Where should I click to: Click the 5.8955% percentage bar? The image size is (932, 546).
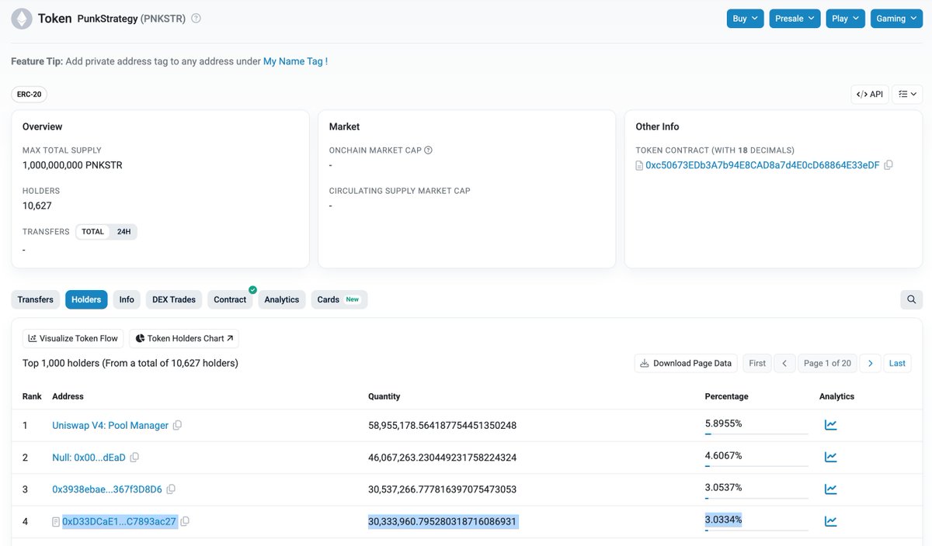pyautogui.click(x=756, y=434)
